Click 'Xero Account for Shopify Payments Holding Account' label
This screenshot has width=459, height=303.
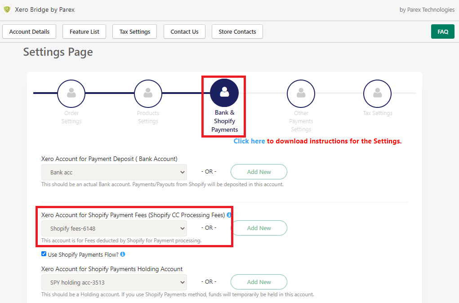click(x=112, y=269)
